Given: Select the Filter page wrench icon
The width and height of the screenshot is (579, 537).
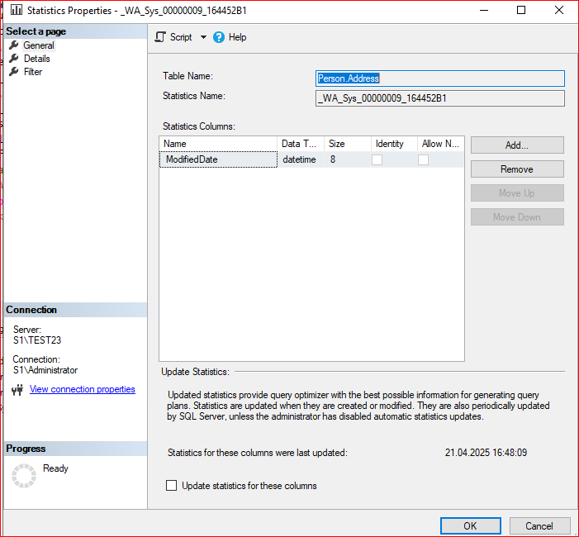Looking at the screenshot, I should coord(13,72).
